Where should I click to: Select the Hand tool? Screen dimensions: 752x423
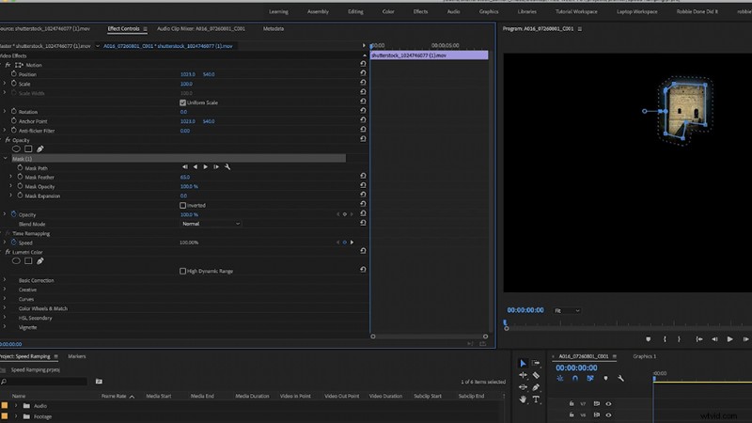coord(523,399)
